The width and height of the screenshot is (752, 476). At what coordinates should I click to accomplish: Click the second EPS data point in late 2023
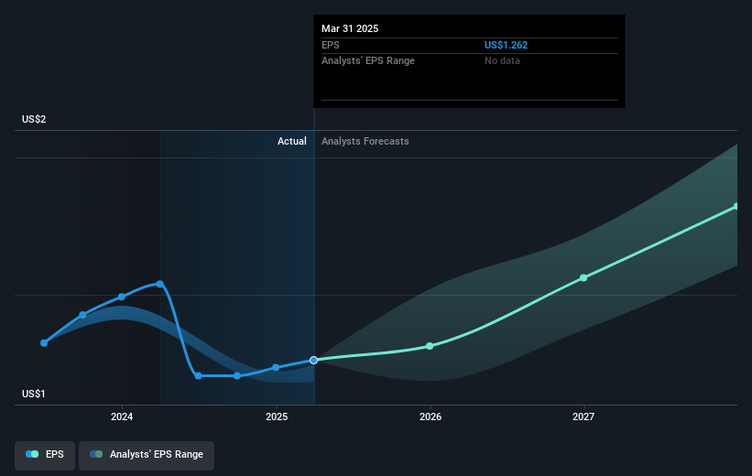tap(82, 315)
